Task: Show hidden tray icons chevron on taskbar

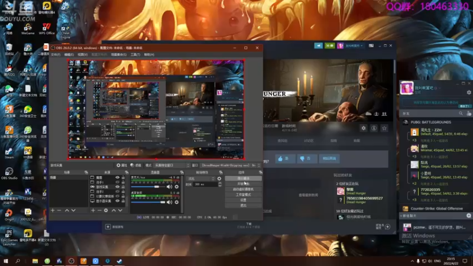Action: point(412,261)
